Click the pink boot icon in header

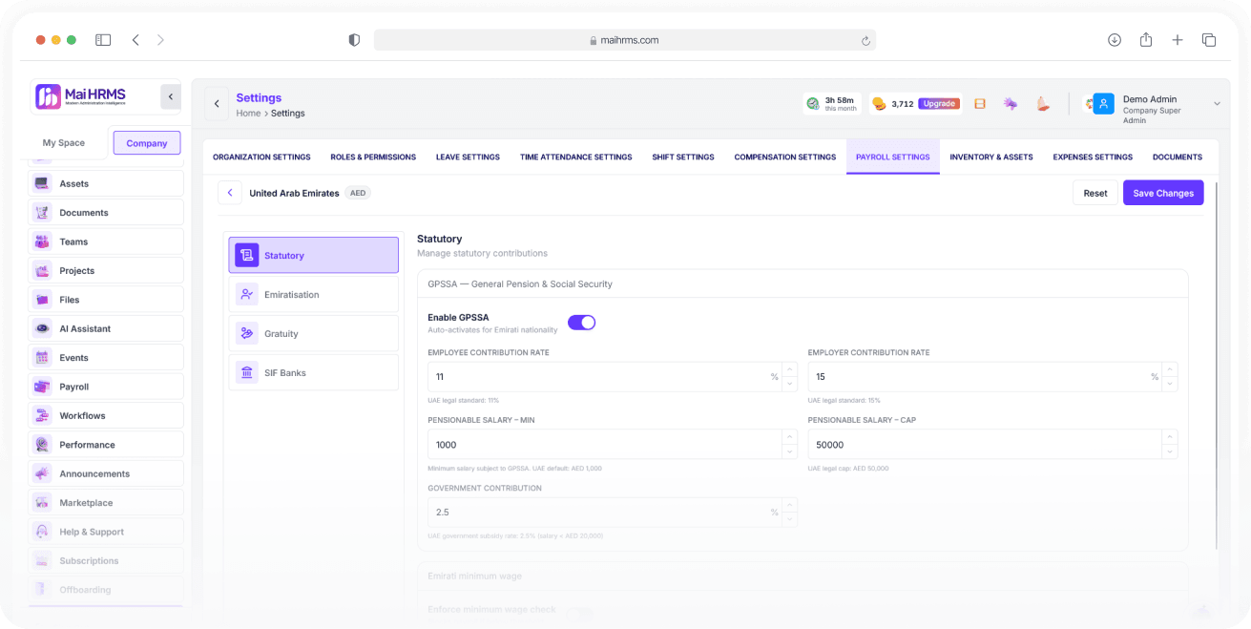[x=1043, y=104]
